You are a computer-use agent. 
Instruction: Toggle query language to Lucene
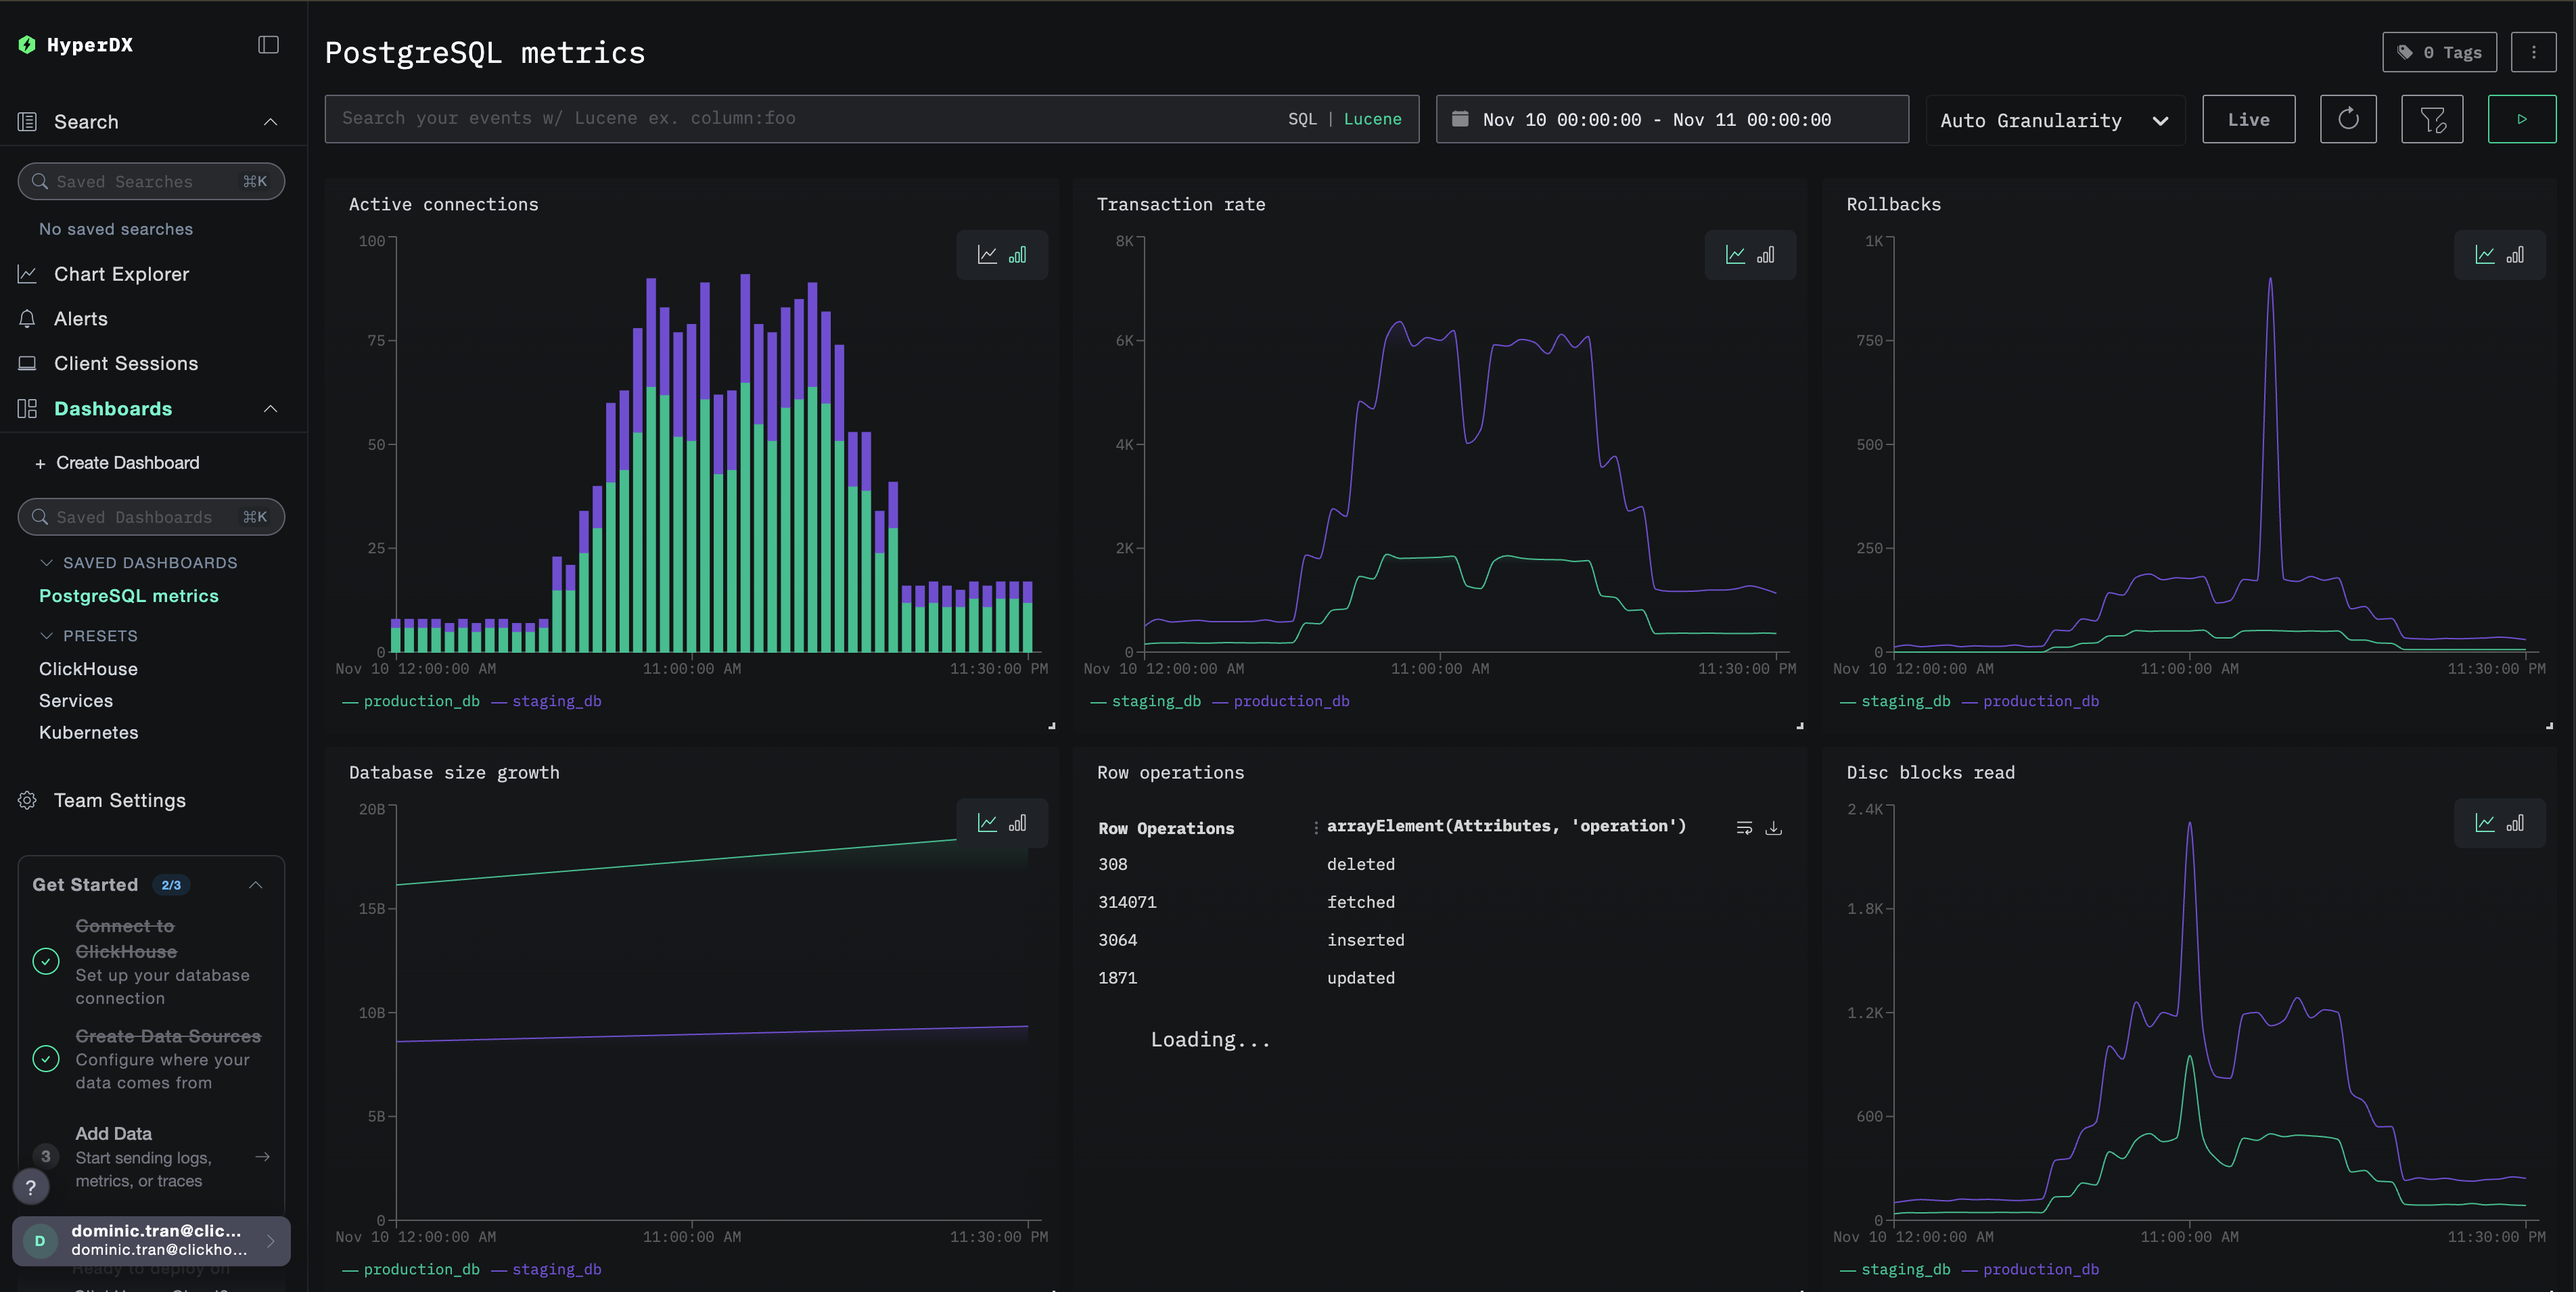pyautogui.click(x=1372, y=119)
